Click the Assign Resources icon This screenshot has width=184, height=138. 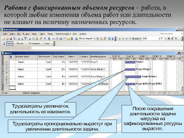(72, 39)
